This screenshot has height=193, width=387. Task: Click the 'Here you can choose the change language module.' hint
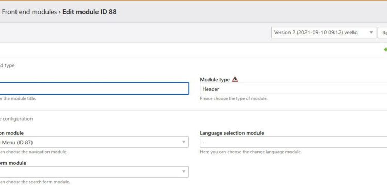[250, 152]
